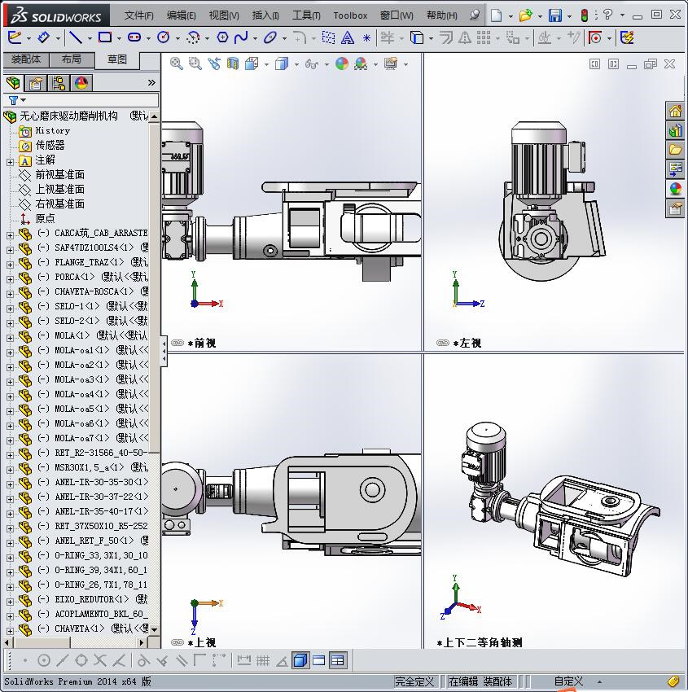Open the ConfigurationManager tab icon

(59, 83)
